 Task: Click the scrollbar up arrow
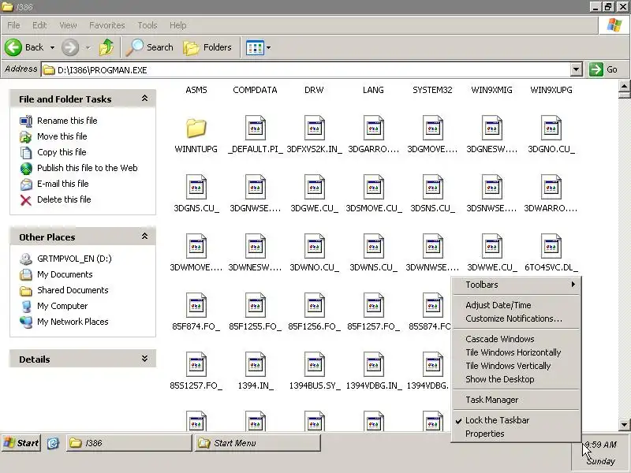point(624,86)
